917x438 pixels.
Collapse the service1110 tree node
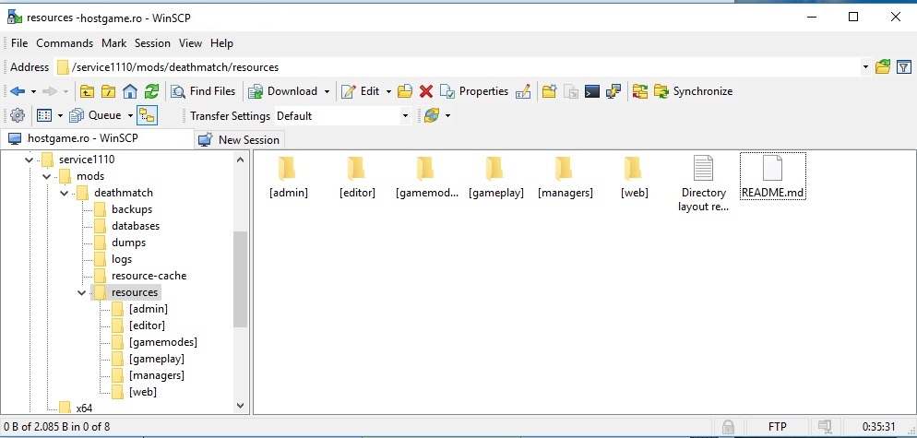point(30,160)
